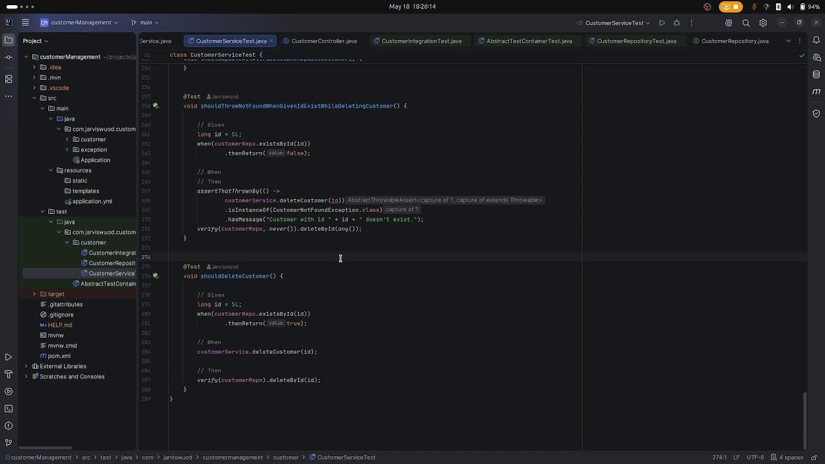Open the Services tool window
825x464 pixels.
pos(8,391)
